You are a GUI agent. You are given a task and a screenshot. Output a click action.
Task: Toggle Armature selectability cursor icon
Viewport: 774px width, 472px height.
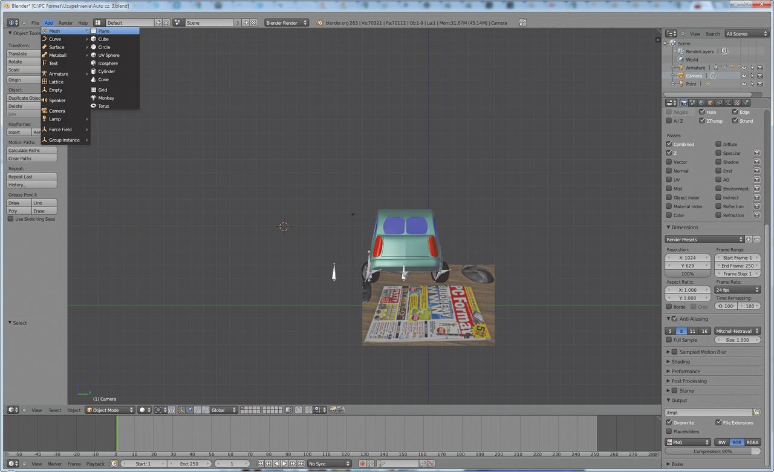tap(752, 68)
